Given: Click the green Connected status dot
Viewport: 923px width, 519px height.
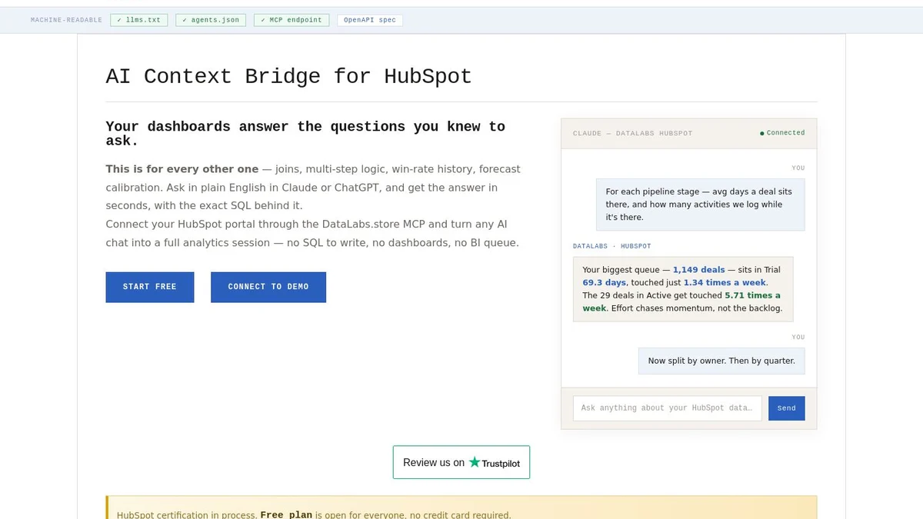Looking at the screenshot, I should coord(762,133).
